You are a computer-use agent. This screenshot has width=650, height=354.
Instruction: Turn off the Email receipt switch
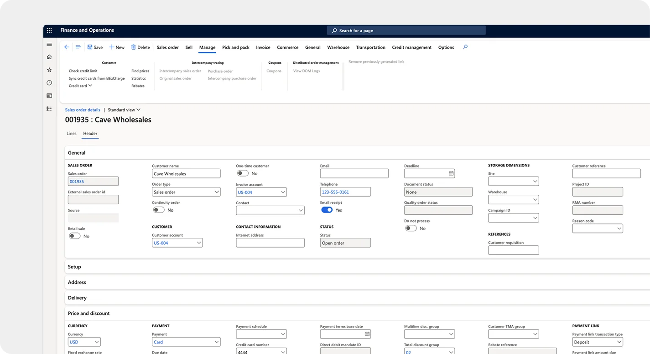[x=327, y=210]
